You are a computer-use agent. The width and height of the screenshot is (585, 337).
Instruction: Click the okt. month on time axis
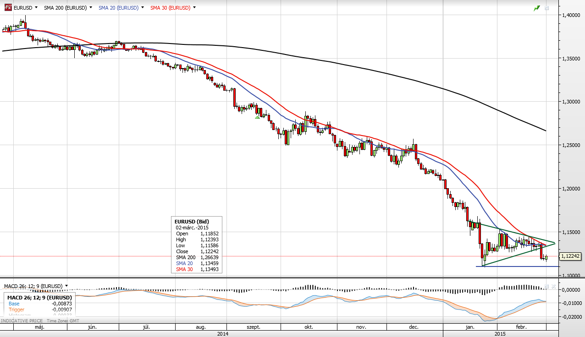point(309,327)
